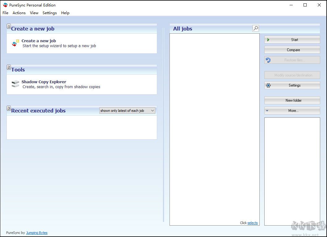Click the Create a new job wizard icon
This screenshot has height=237, width=327.
(15, 43)
